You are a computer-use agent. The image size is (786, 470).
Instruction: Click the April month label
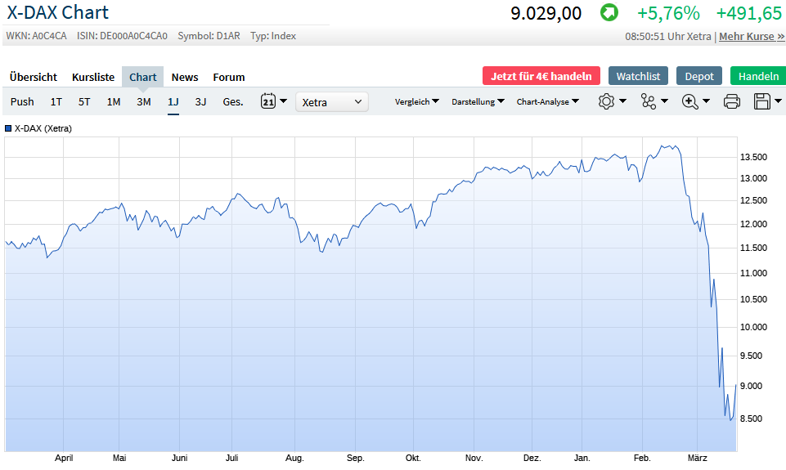[x=64, y=458]
